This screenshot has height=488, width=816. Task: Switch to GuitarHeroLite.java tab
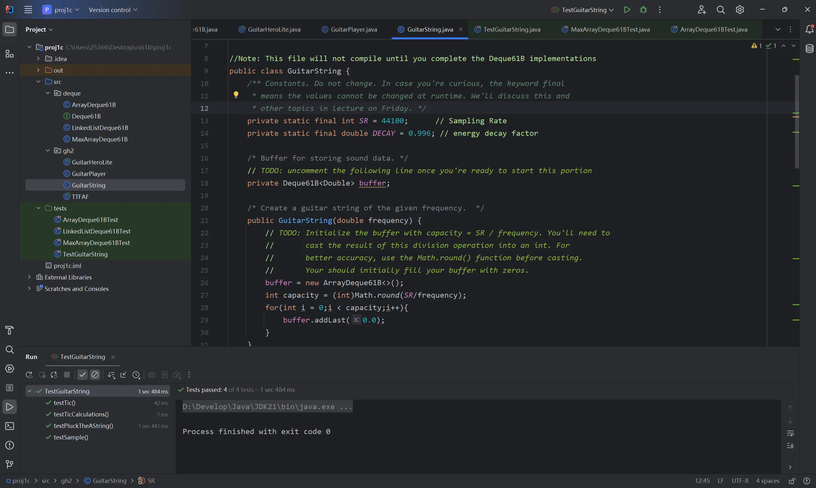(x=269, y=29)
